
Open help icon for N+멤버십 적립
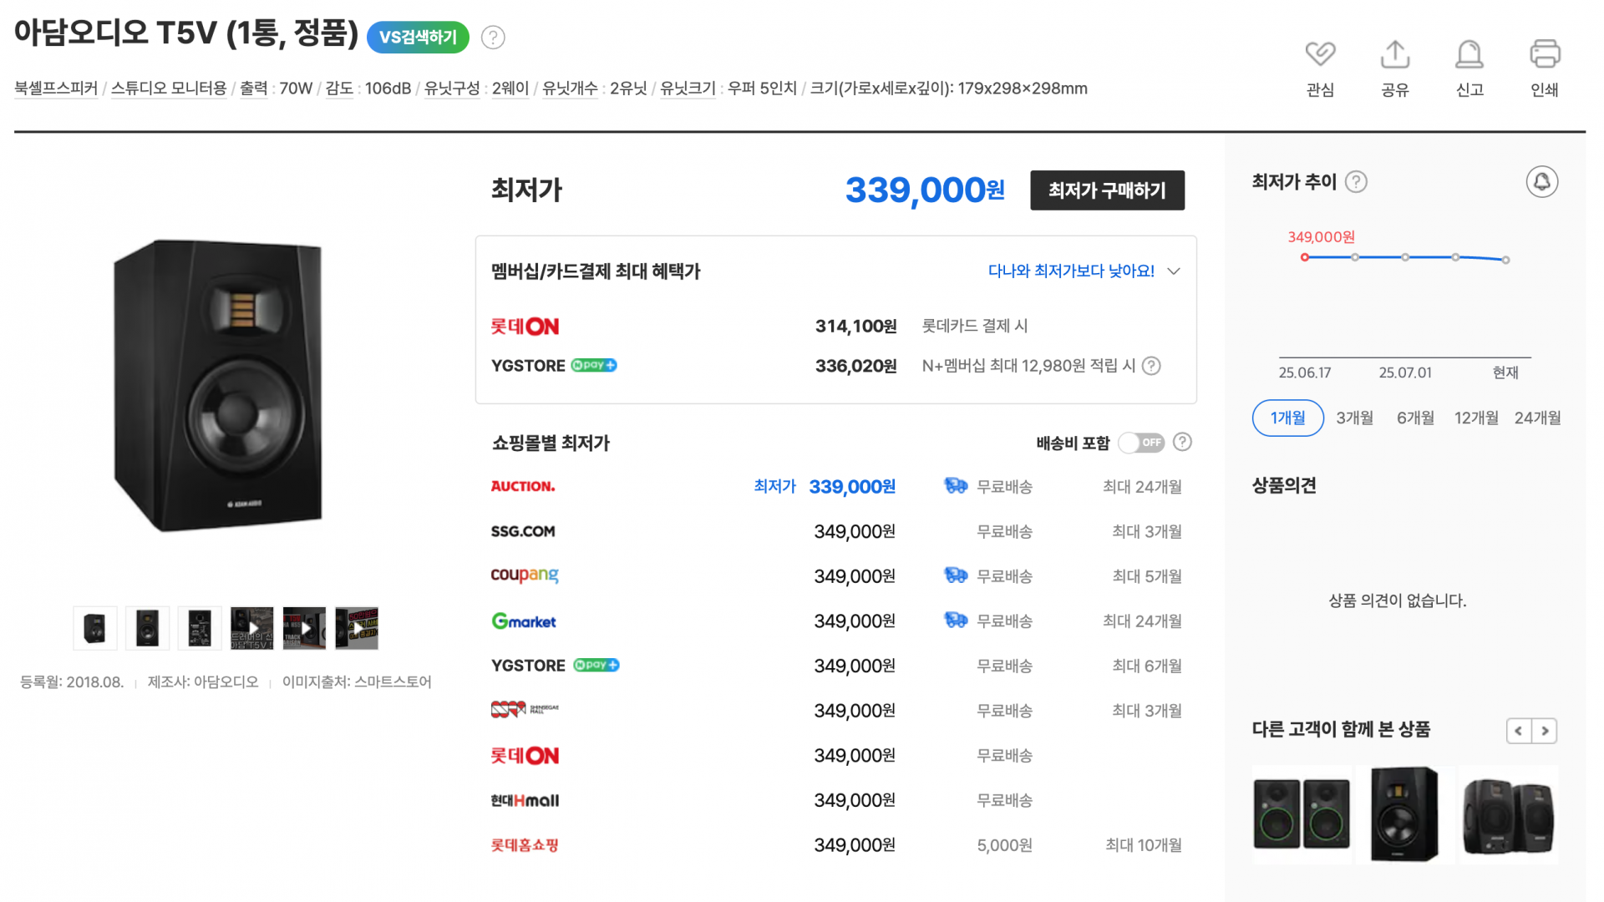[1151, 366]
